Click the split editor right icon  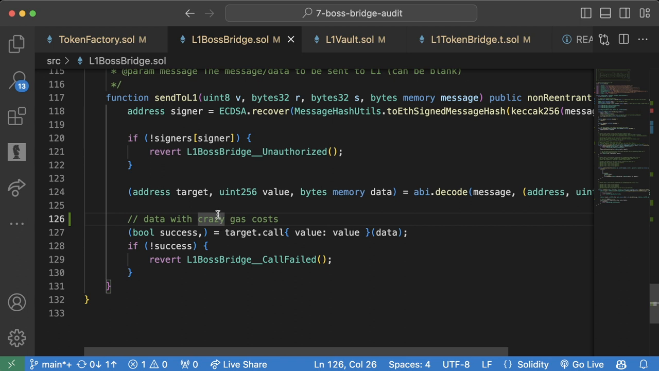tap(623, 40)
